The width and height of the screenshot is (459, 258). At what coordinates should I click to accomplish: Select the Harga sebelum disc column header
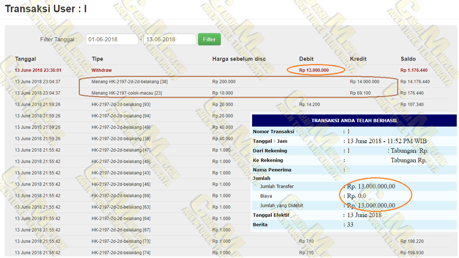pos(239,59)
